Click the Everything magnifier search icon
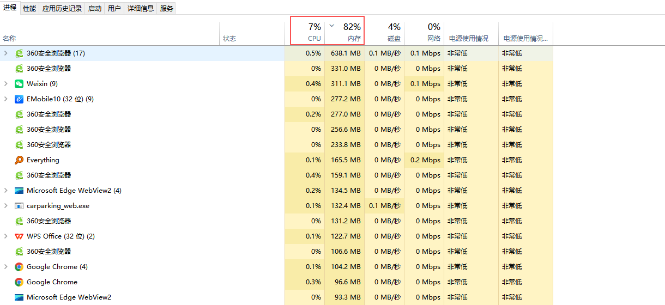Image resolution: width=665 pixels, height=305 pixels. pos(19,160)
